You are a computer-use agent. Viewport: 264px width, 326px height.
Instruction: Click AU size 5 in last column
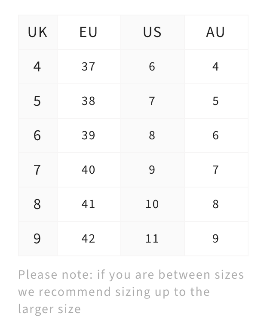point(216,101)
